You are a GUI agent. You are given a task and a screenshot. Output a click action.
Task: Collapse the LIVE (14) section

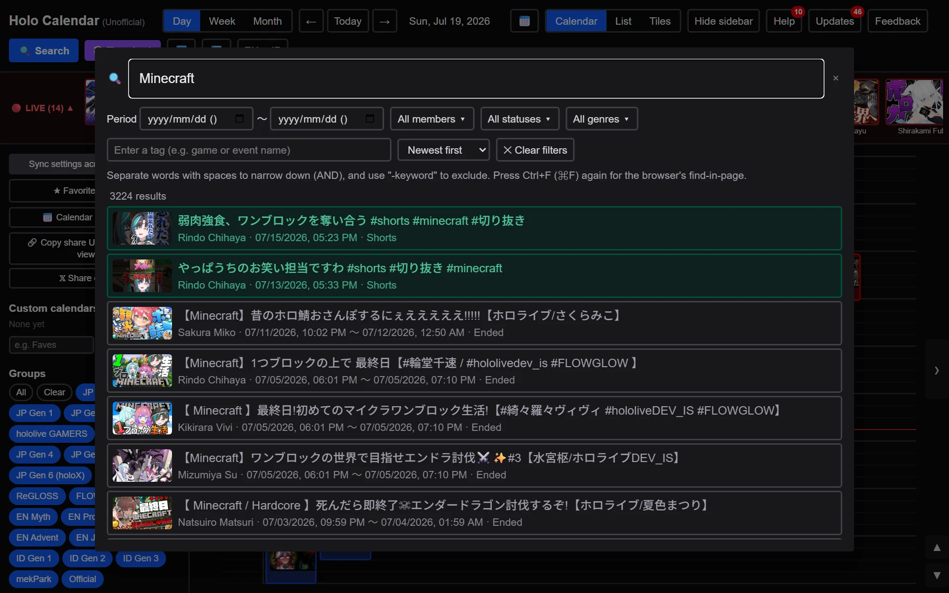click(43, 108)
